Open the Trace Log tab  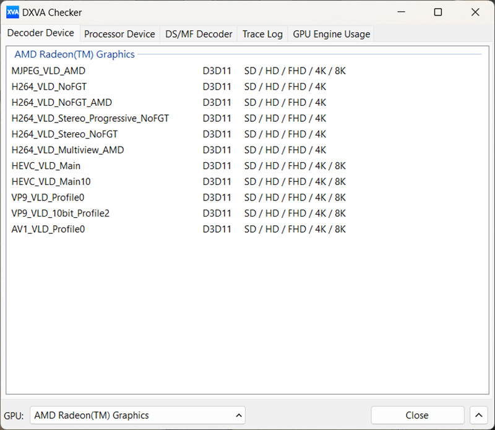(262, 34)
